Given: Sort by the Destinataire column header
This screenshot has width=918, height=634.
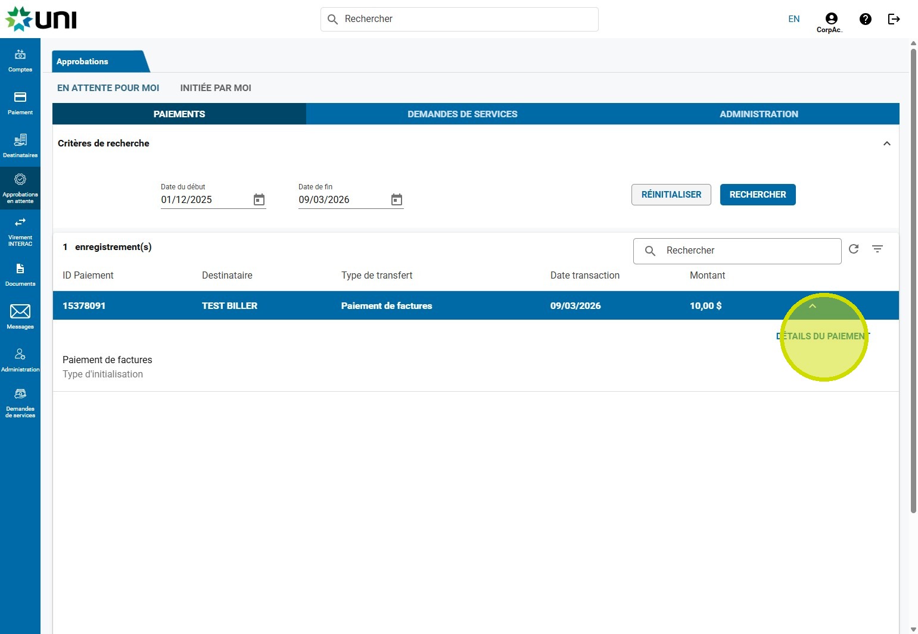Looking at the screenshot, I should 227,276.
